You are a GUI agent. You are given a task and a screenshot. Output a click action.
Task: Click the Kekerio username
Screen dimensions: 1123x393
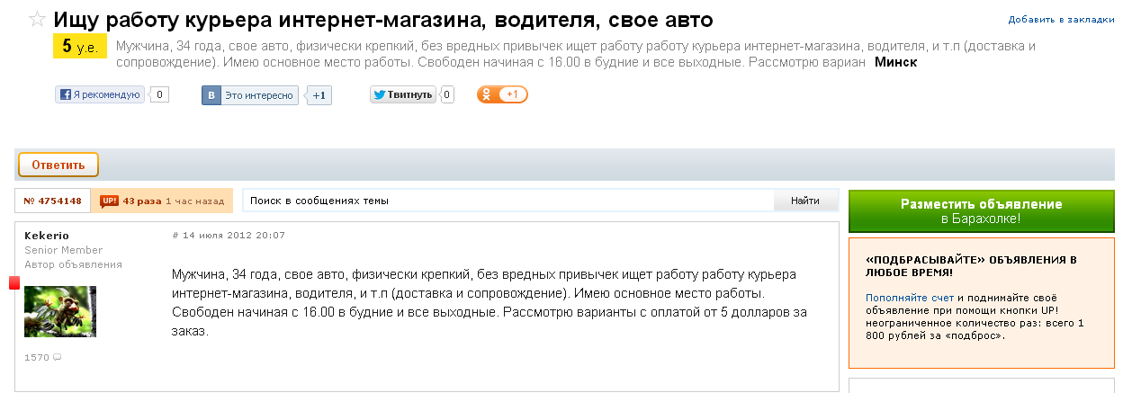click(47, 236)
